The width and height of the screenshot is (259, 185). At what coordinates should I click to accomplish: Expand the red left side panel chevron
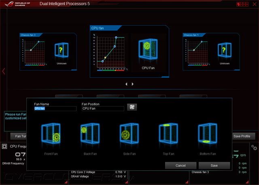(x=4, y=71)
